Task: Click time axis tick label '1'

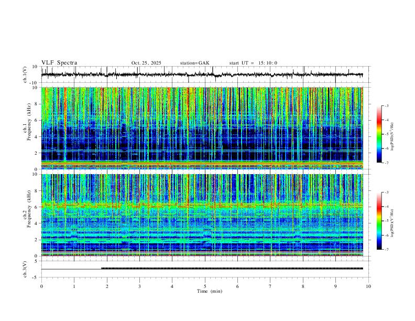Action: click(x=74, y=286)
